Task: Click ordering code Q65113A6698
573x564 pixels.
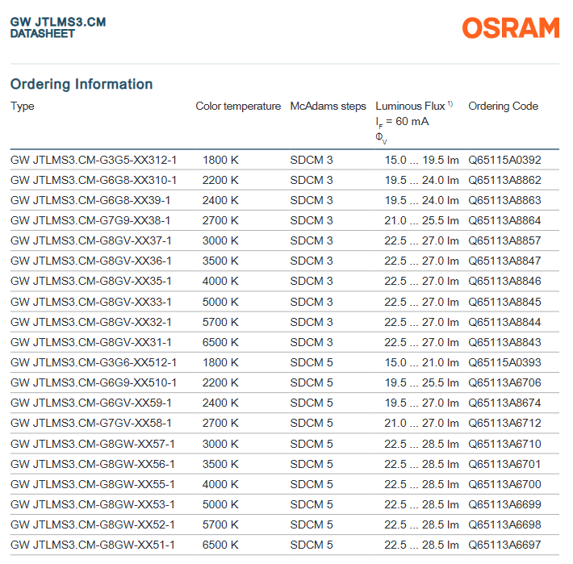Action: click(504, 524)
